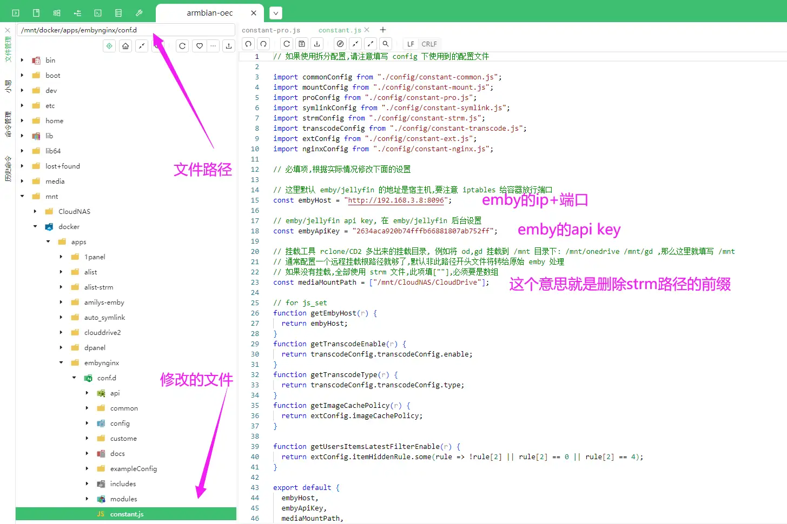The width and height of the screenshot is (787, 524).
Task: Expand the CloudNAS folder in the tree
Action: pyautogui.click(x=35, y=211)
